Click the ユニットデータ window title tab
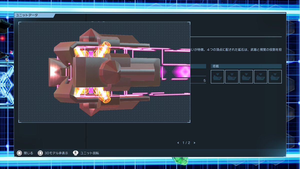The height and width of the screenshot is (169, 300). (x=34, y=15)
